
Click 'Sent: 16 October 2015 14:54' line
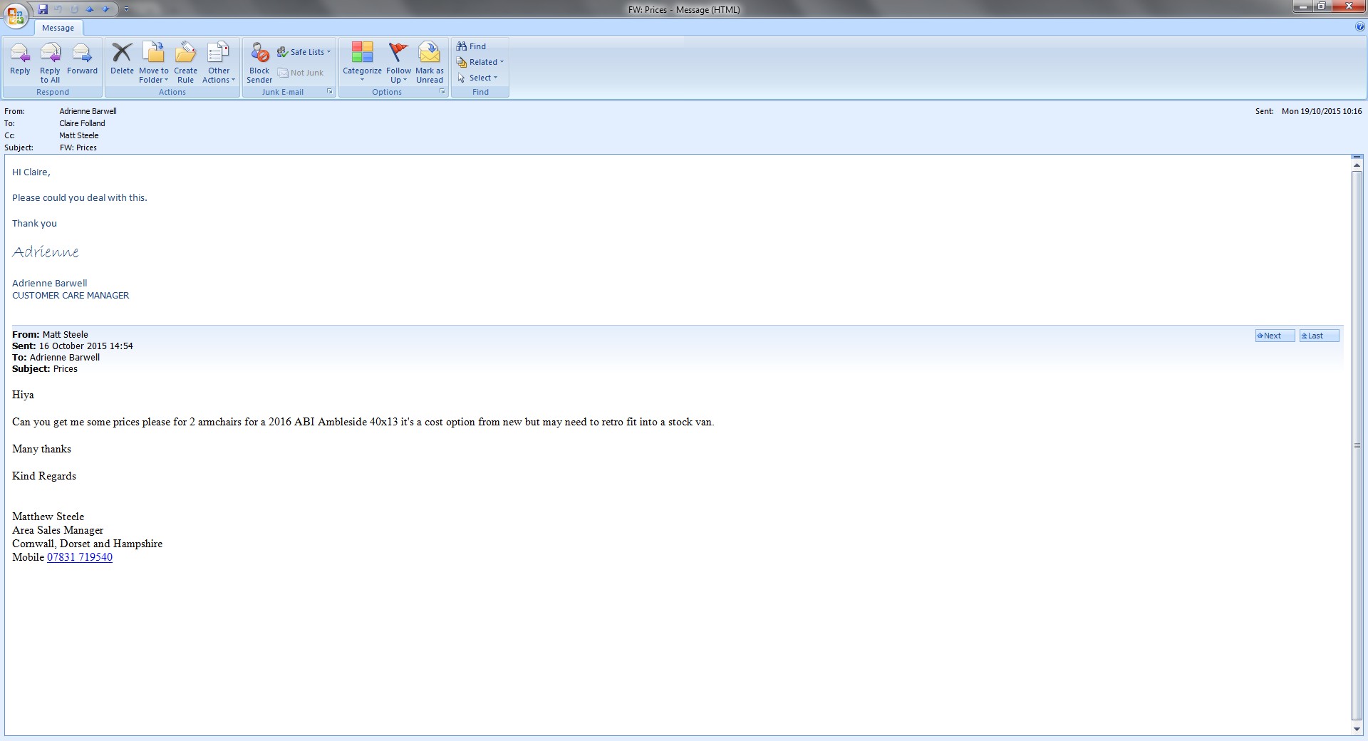[73, 346]
